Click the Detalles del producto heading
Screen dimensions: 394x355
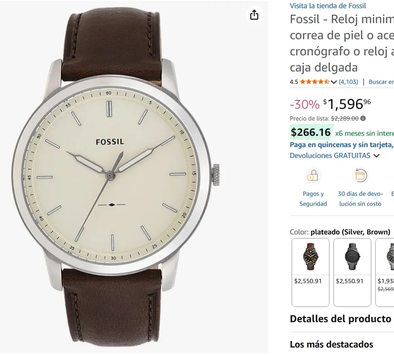tap(339, 319)
